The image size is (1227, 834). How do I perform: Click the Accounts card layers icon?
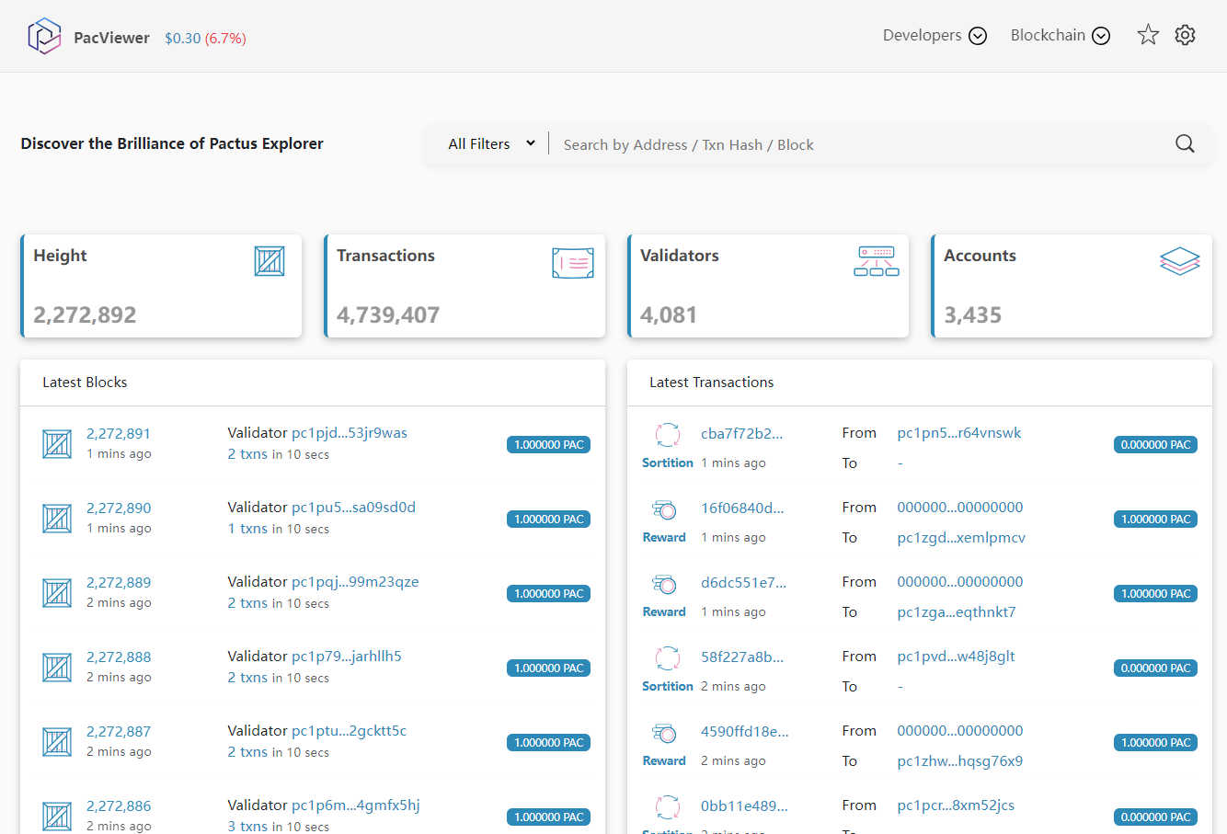tap(1180, 261)
